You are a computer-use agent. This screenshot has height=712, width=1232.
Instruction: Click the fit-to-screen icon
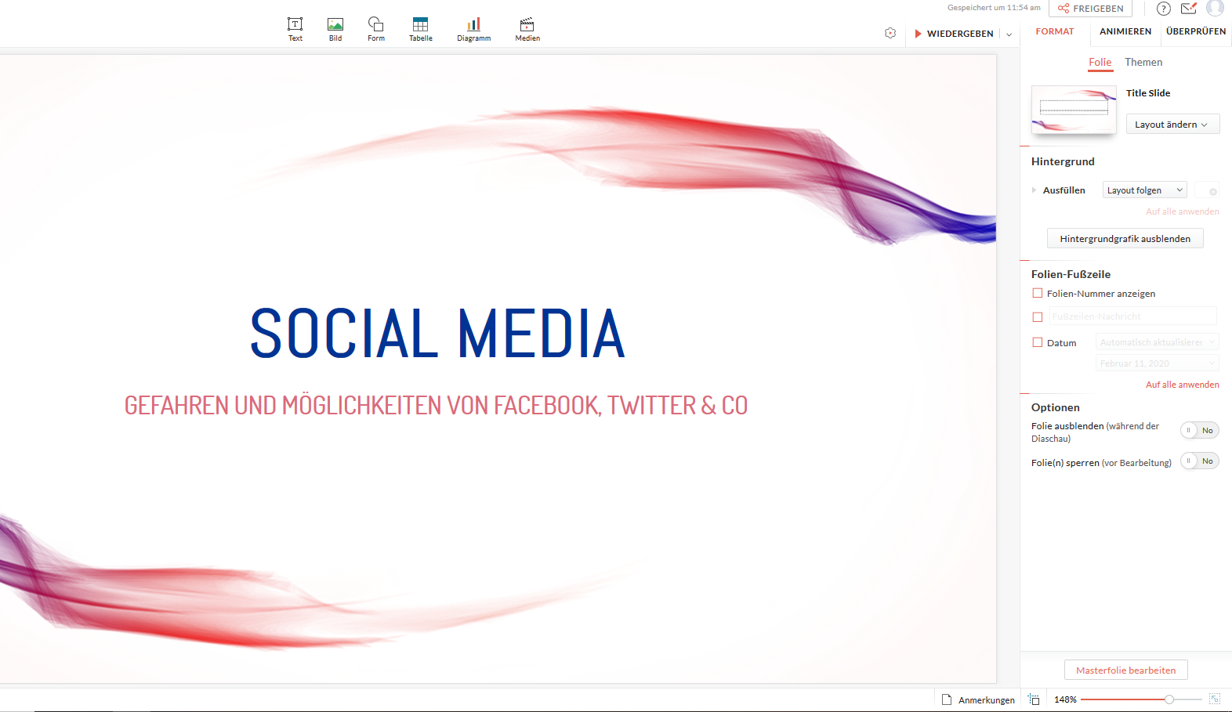(1214, 699)
